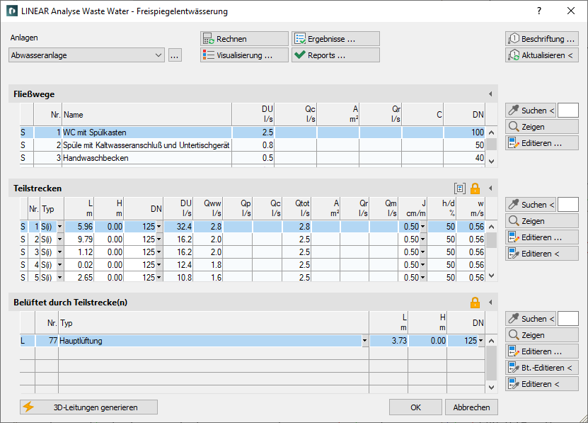Click the Bt.-Editieren < button
Viewport: 588px width, 423px height.
(542, 368)
